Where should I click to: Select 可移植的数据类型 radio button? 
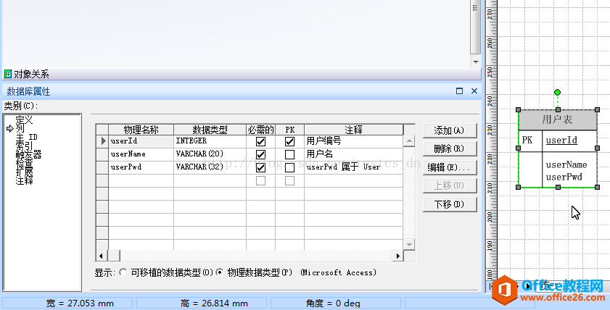[123, 272]
